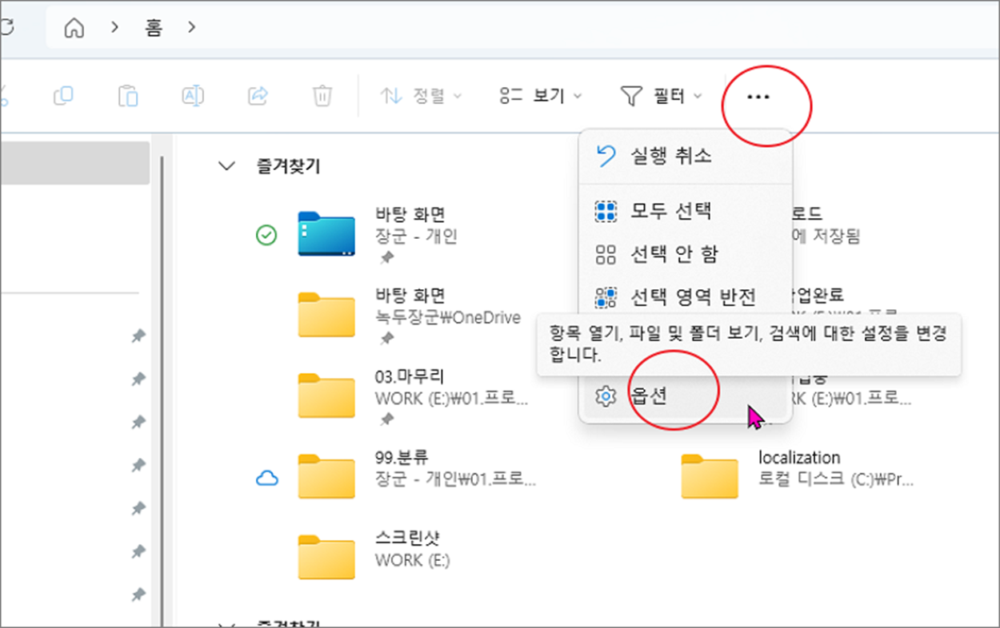Click the refresh icon in address bar

click(6, 28)
